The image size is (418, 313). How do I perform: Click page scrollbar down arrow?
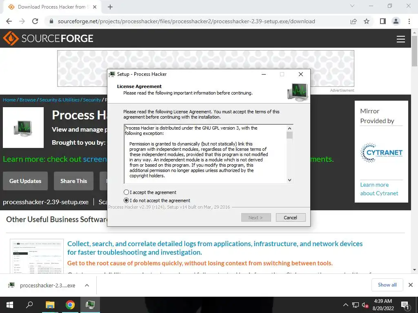(x=414, y=270)
